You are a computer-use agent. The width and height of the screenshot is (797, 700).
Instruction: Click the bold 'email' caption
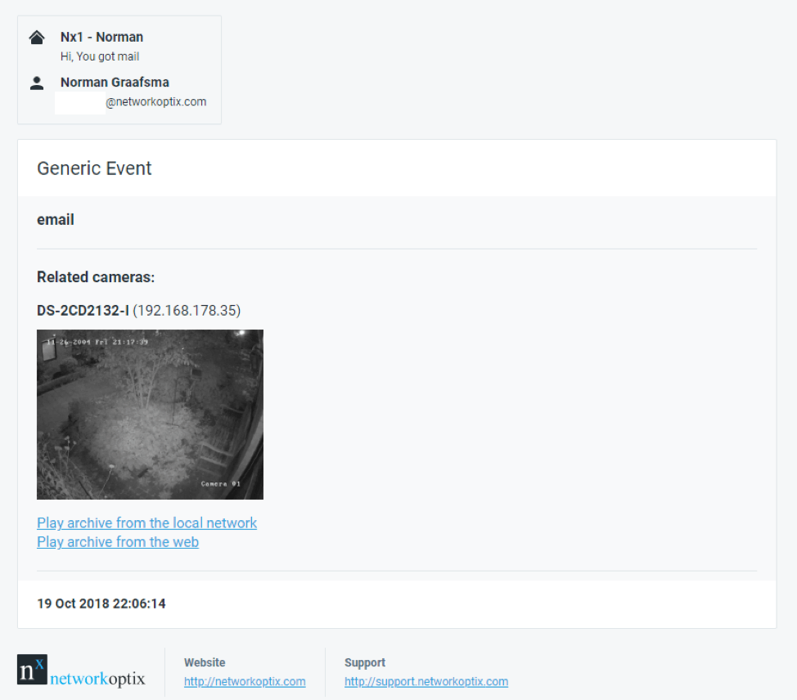[56, 219]
